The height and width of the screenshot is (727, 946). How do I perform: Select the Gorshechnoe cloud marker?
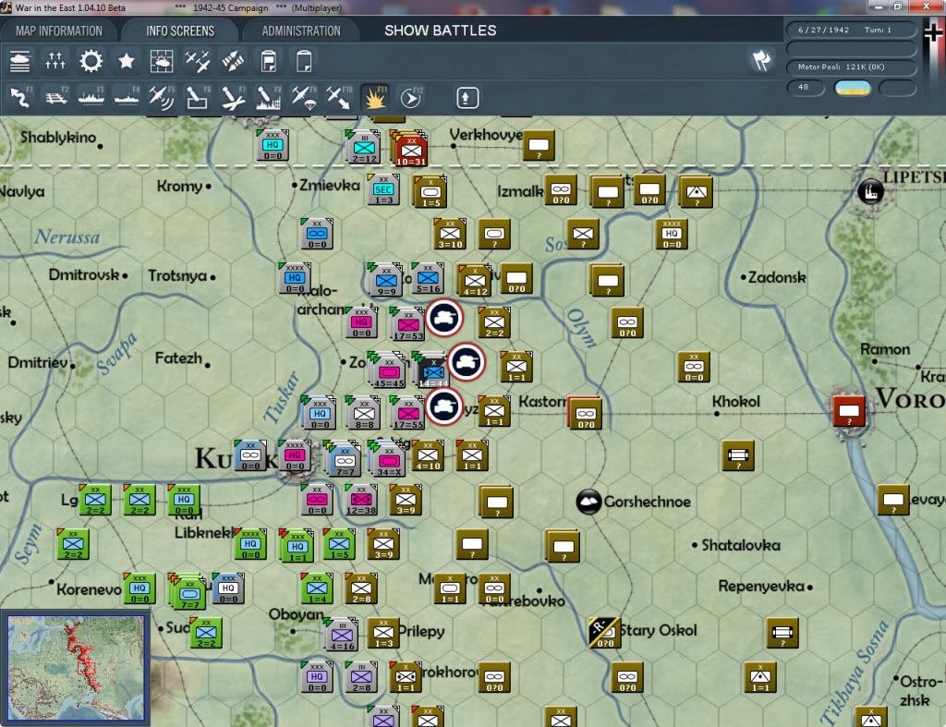(588, 502)
